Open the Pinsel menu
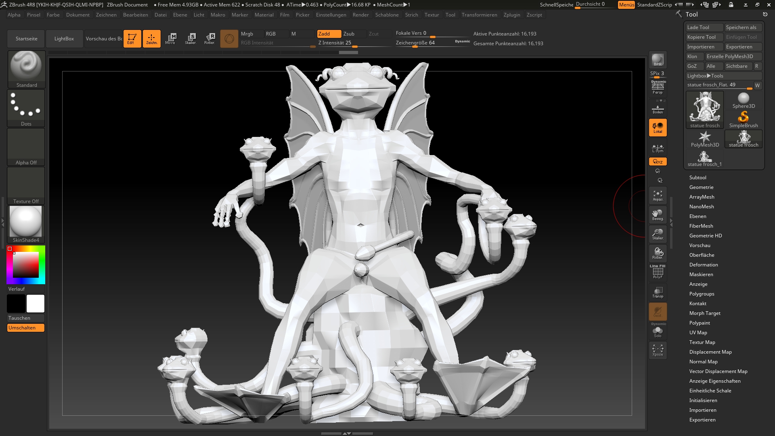The height and width of the screenshot is (436, 775). (x=34, y=15)
